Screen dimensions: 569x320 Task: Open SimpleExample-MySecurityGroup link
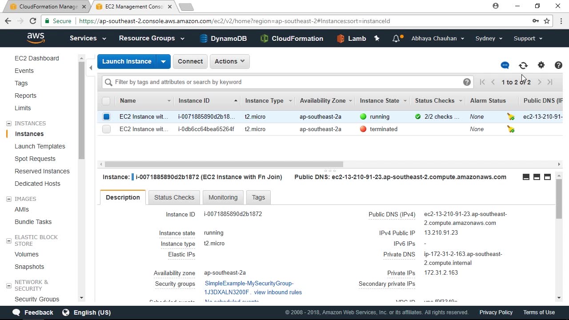(x=249, y=288)
